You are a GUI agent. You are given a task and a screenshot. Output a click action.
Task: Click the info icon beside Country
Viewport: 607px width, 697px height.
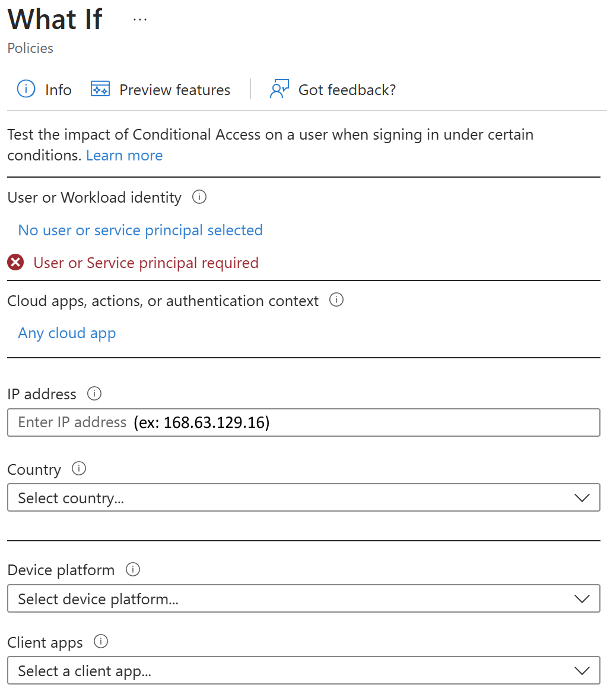coord(78,468)
